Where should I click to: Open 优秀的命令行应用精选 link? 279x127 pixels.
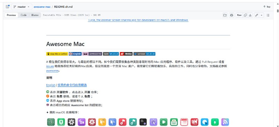coord(72,85)
